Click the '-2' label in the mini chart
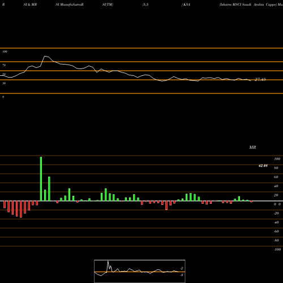The height and width of the screenshot is (283, 283). pos(182,268)
